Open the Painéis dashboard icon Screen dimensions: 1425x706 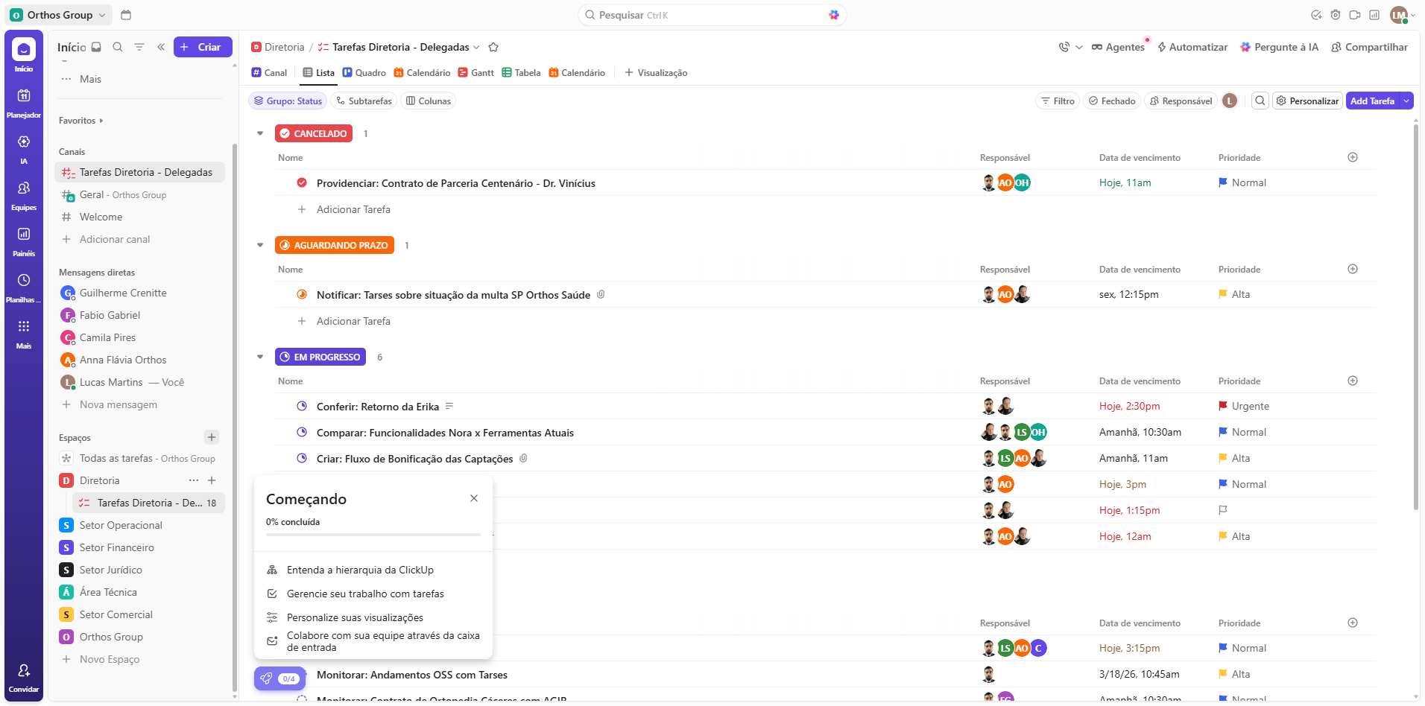tap(24, 235)
